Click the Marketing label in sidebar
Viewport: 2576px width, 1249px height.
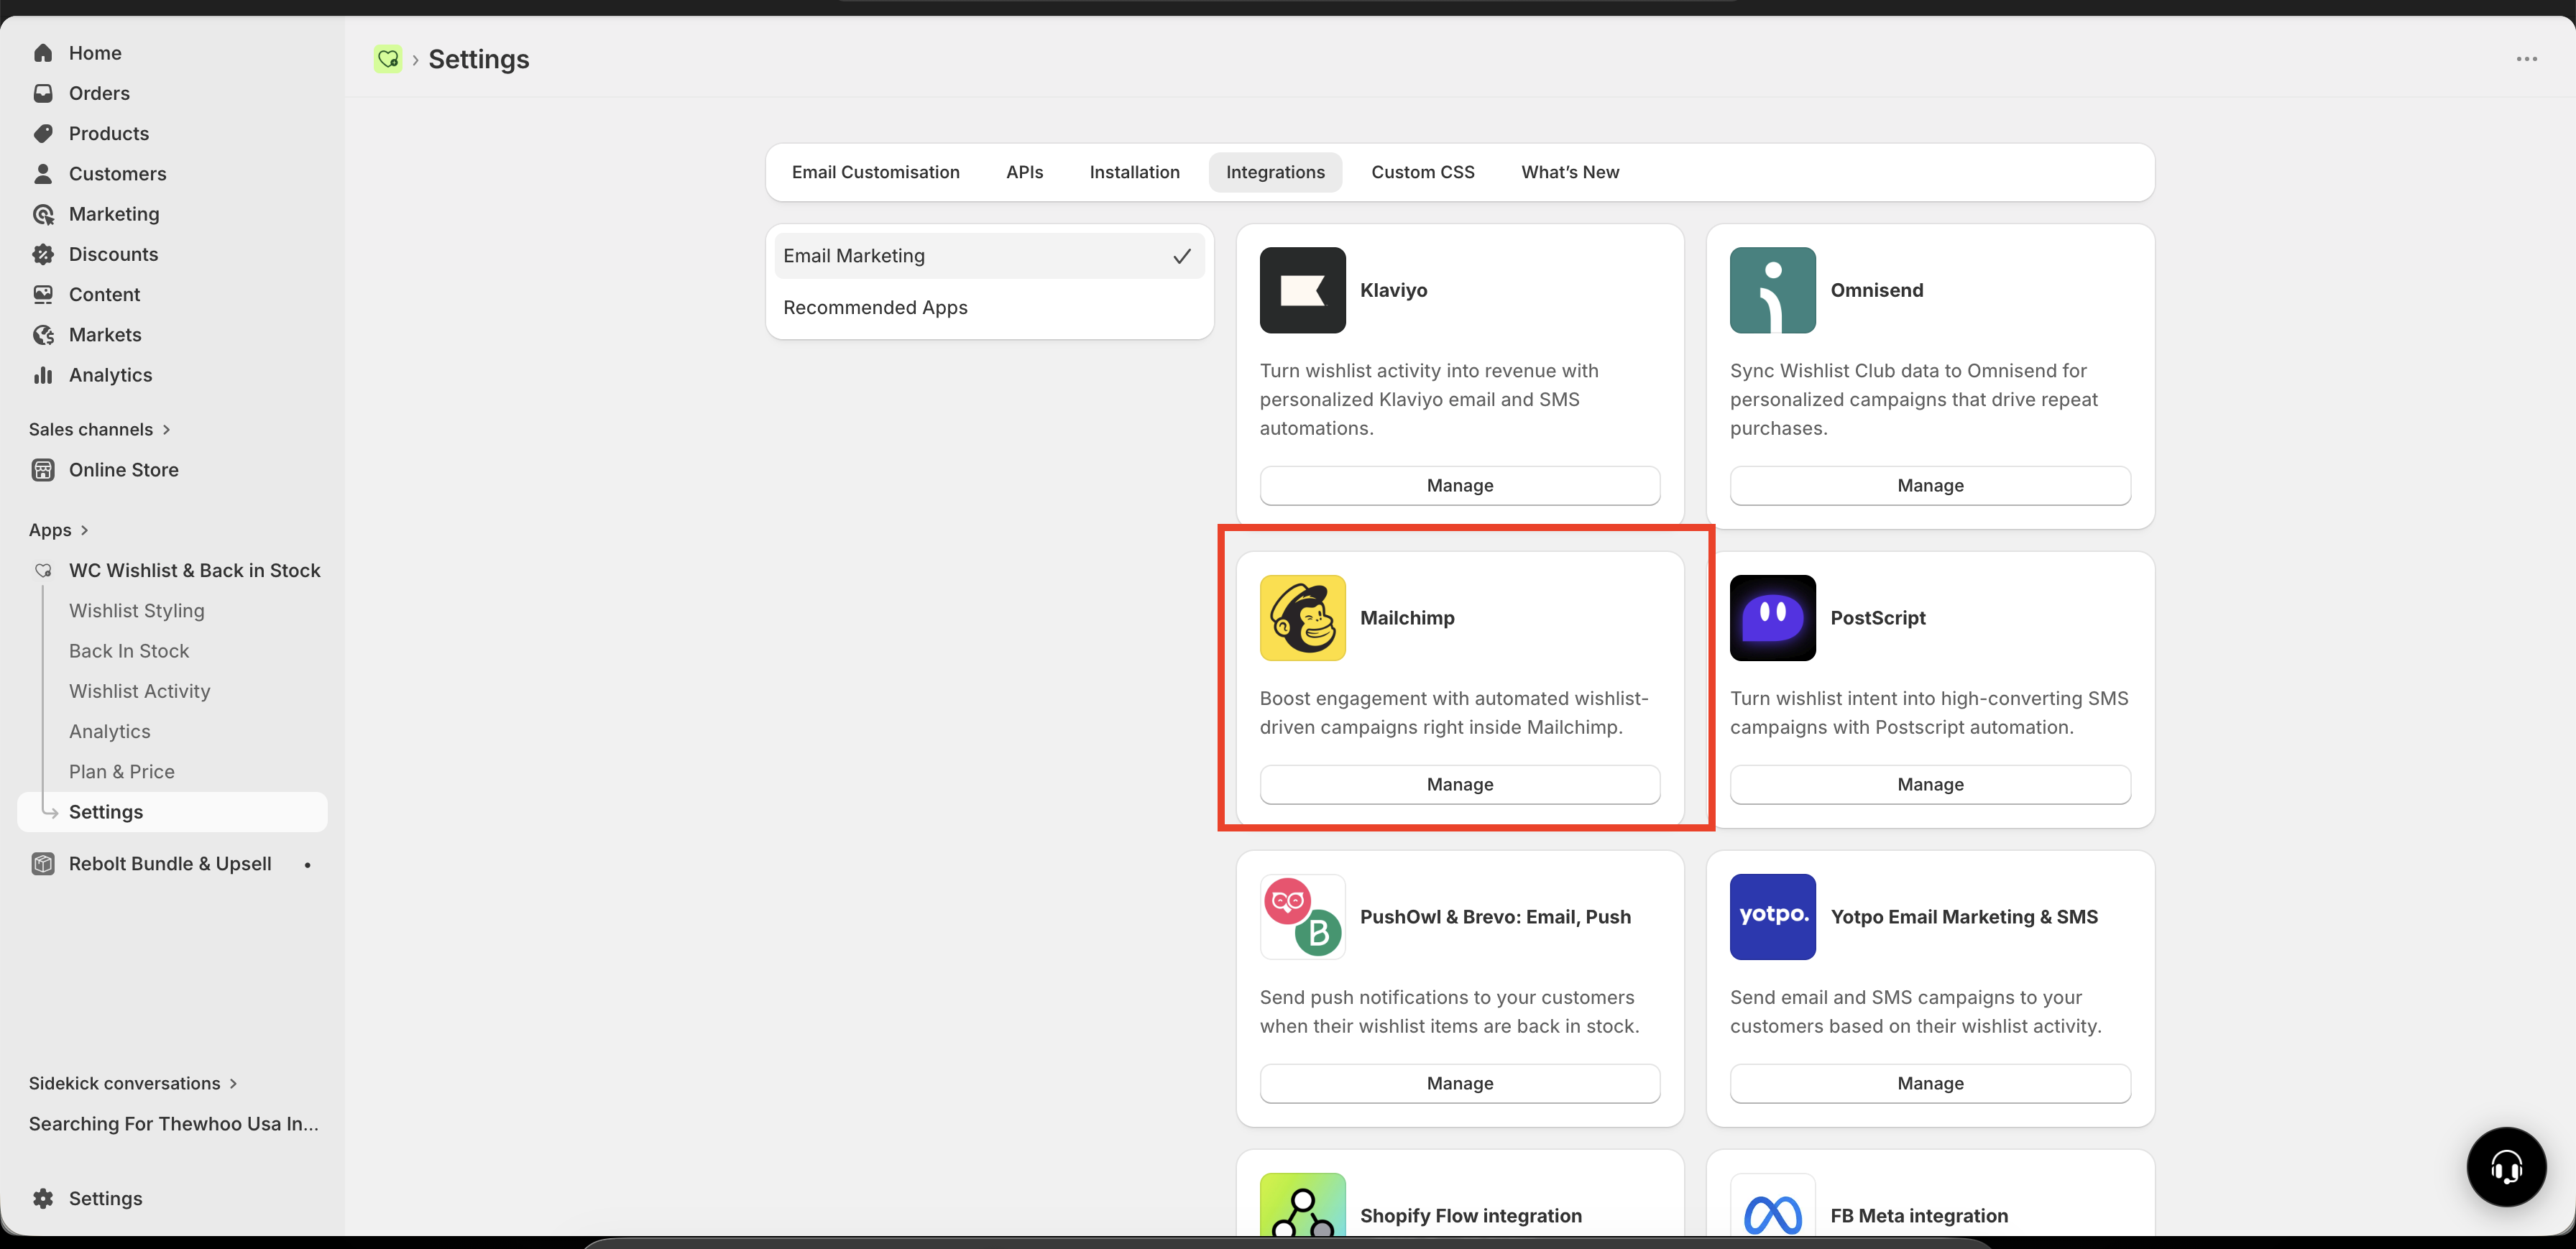coord(114,214)
